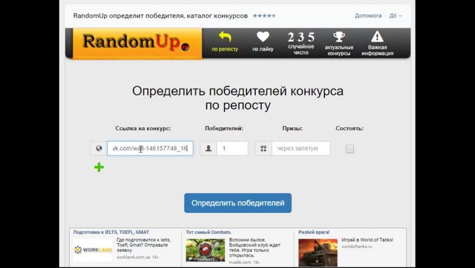
Task: Open the 'Разбей врага!' ad link
Action: 314,232
